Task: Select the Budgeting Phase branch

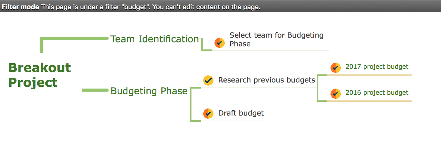Action: (149, 91)
